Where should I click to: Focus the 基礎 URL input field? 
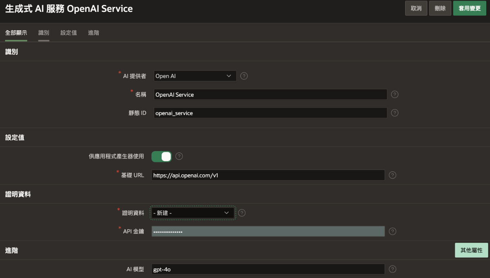tap(268, 175)
